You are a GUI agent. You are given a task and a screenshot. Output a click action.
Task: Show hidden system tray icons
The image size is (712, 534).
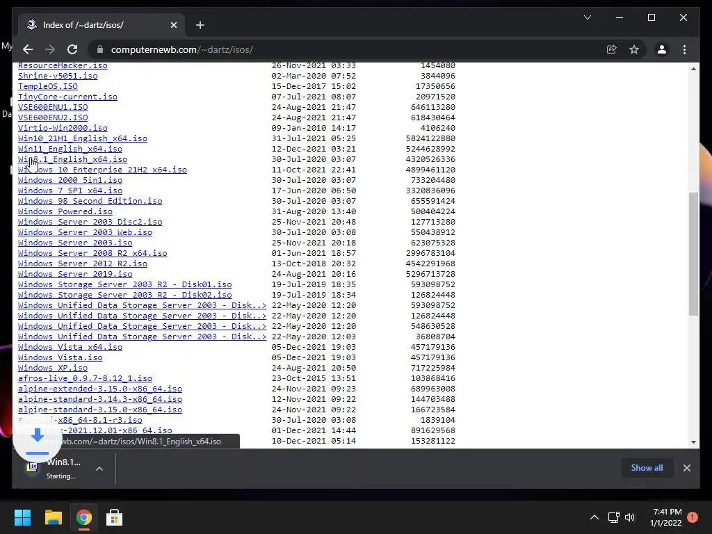[x=594, y=517]
